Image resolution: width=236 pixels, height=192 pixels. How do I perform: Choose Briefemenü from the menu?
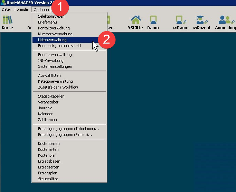[69, 22]
